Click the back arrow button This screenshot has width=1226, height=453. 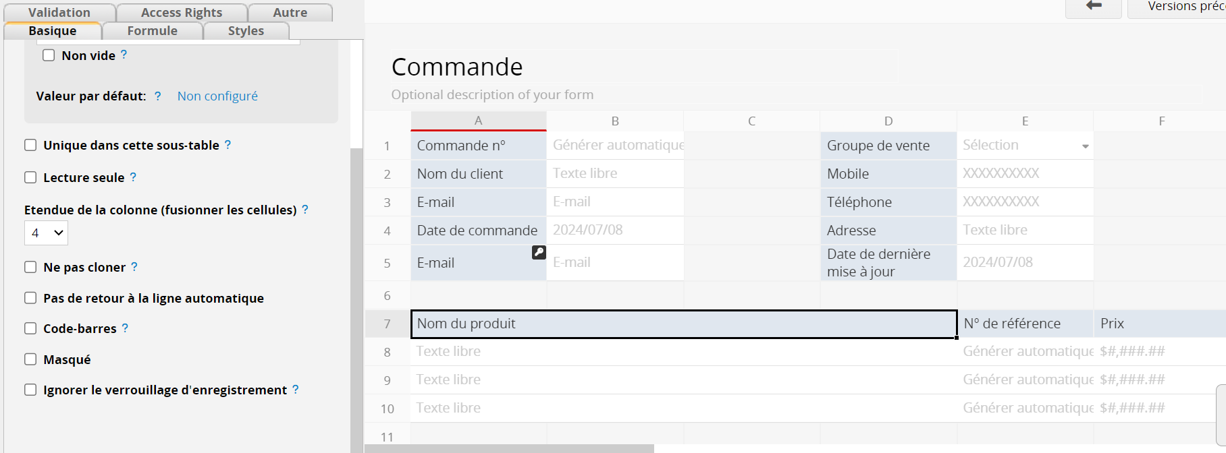[x=1093, y=7]
